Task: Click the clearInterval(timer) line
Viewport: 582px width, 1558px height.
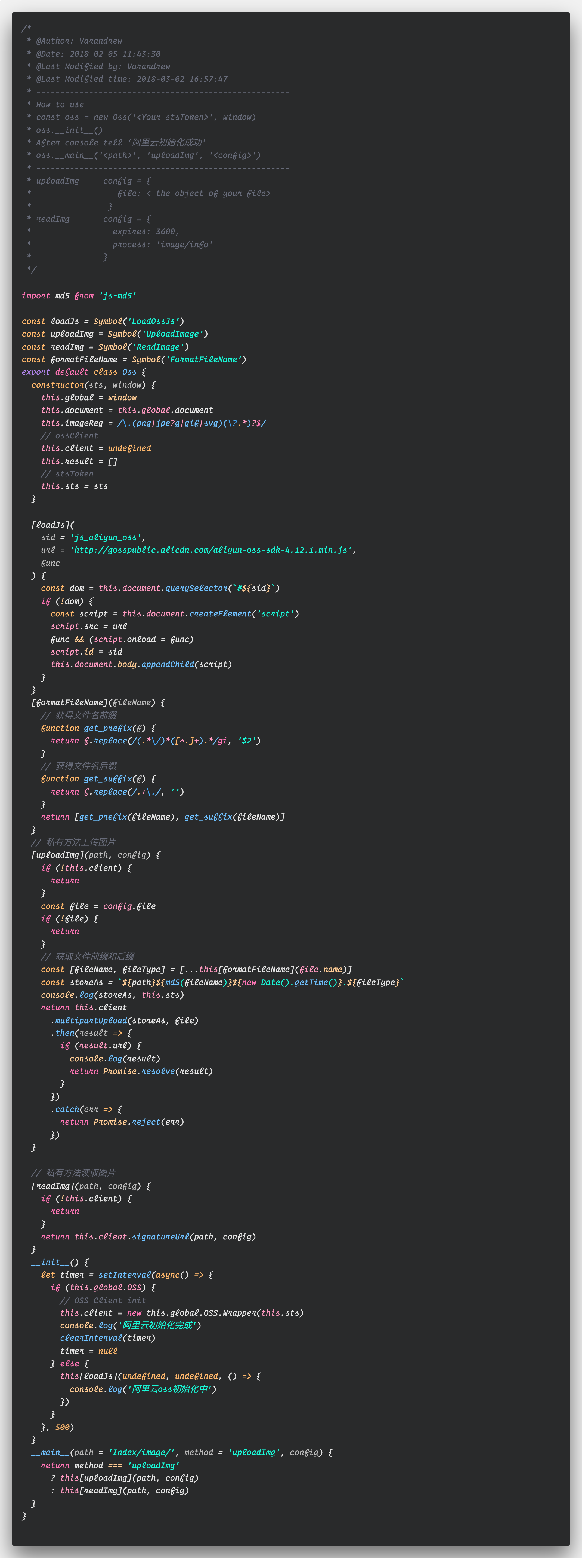Action: (108, 1338)
